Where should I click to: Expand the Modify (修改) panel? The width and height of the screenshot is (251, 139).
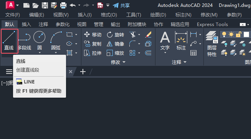[118, 62]
